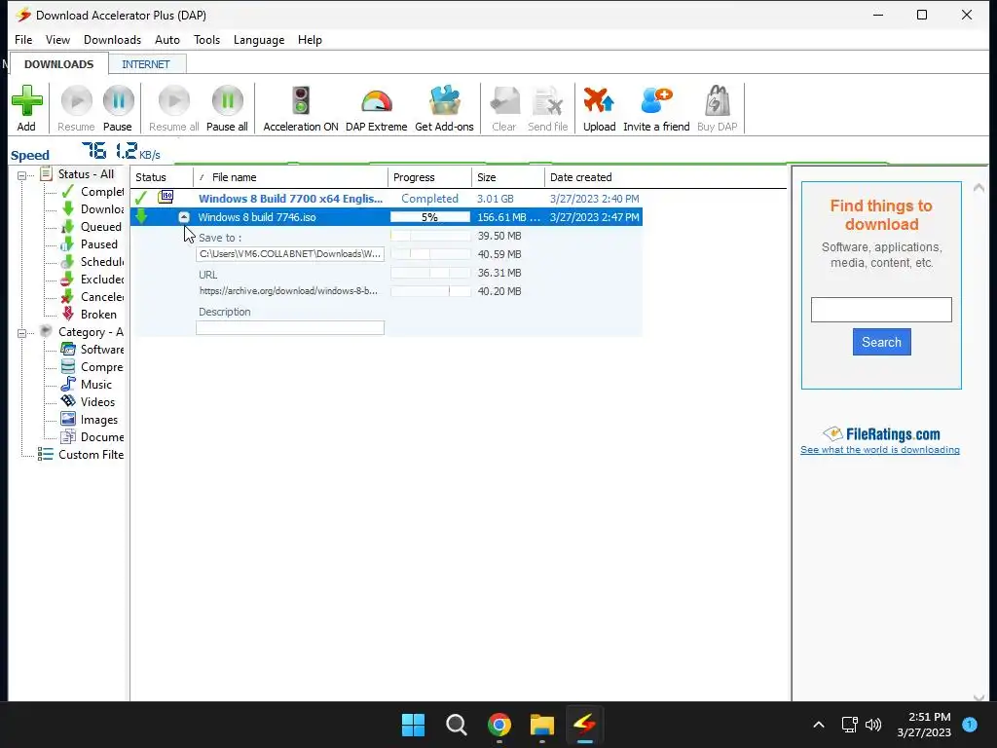The width and height of the screenshot is (997, 748).
Task: Select the Music category
Action: [87, 384]
